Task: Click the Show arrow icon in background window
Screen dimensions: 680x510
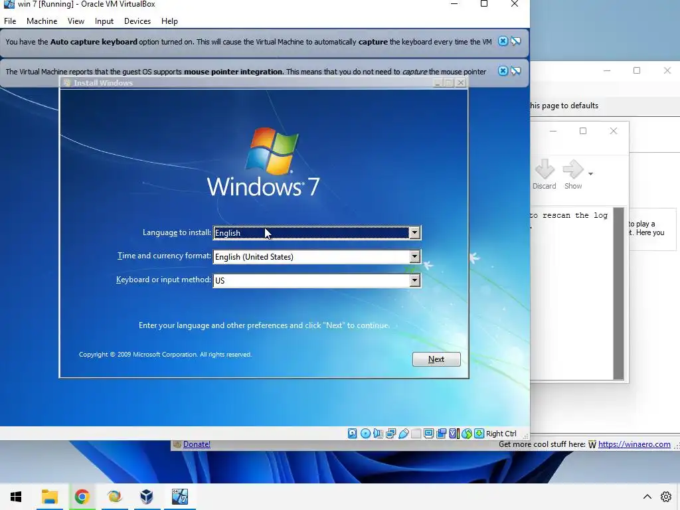Action: point(573,169)
